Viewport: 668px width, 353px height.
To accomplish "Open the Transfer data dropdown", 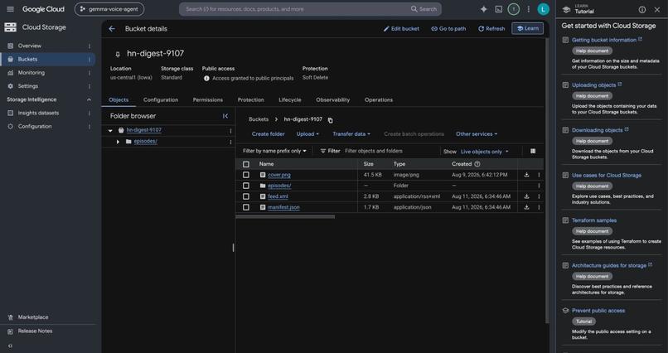I will 351,133.
